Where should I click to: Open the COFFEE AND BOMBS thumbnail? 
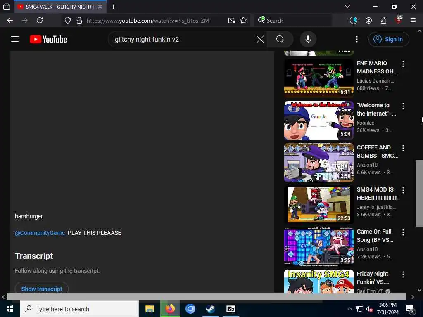(x=319, y=163)
